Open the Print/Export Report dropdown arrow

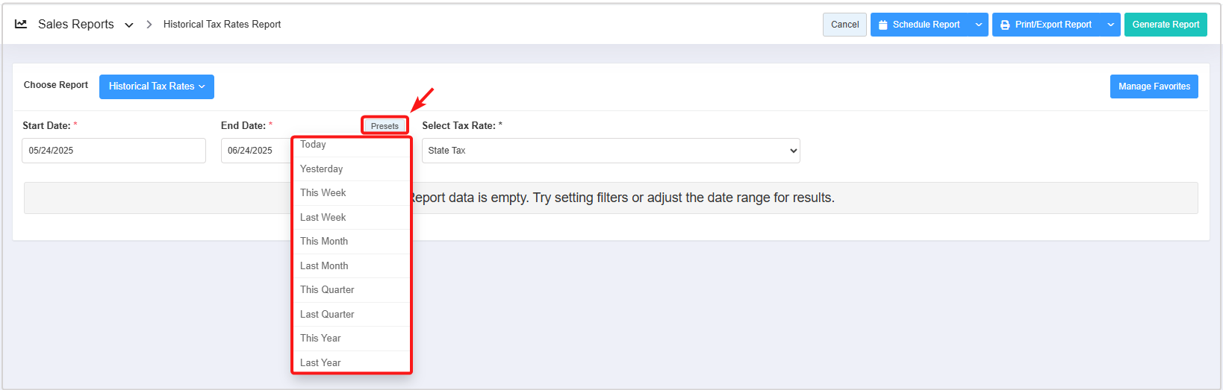[x=1110, y=25]
